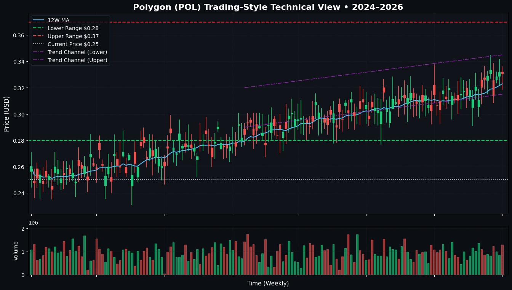This screenshot has height=290, width=512.
Task: Click the Volume axis label
Action: tap(16, 251)
